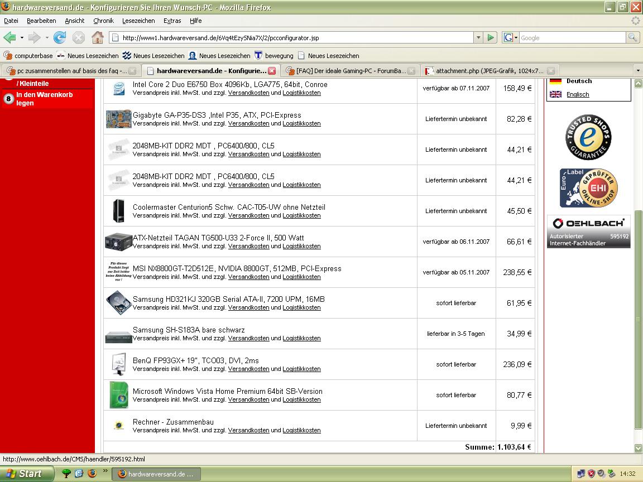Click the Samsung HD321KJ hard drive thumbnail

[x=118, y=302]
